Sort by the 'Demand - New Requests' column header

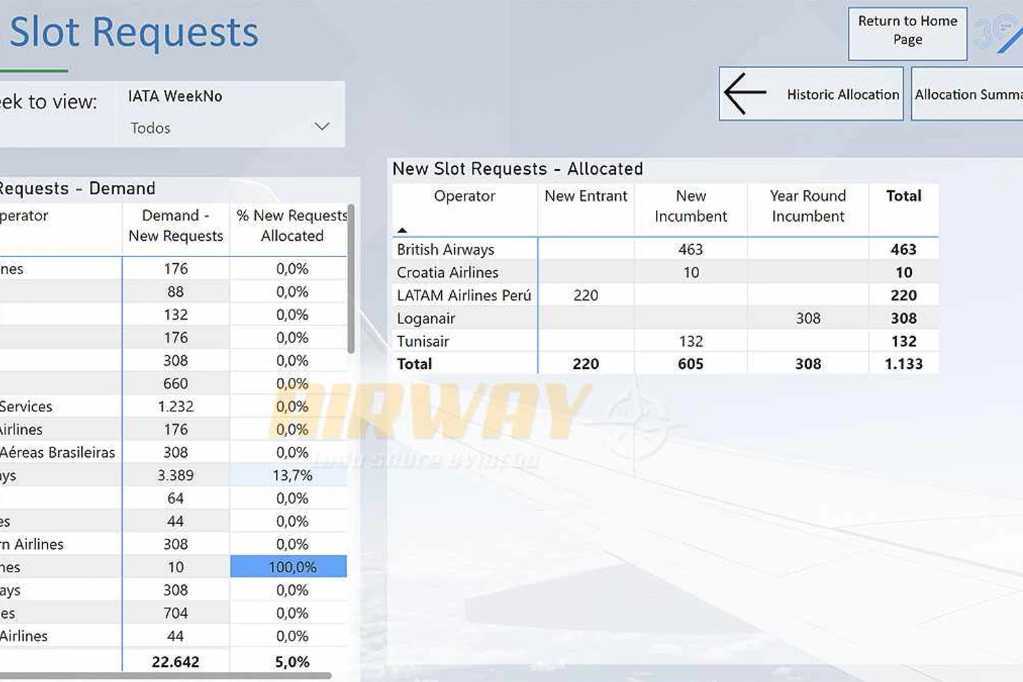tap(176, 226)
